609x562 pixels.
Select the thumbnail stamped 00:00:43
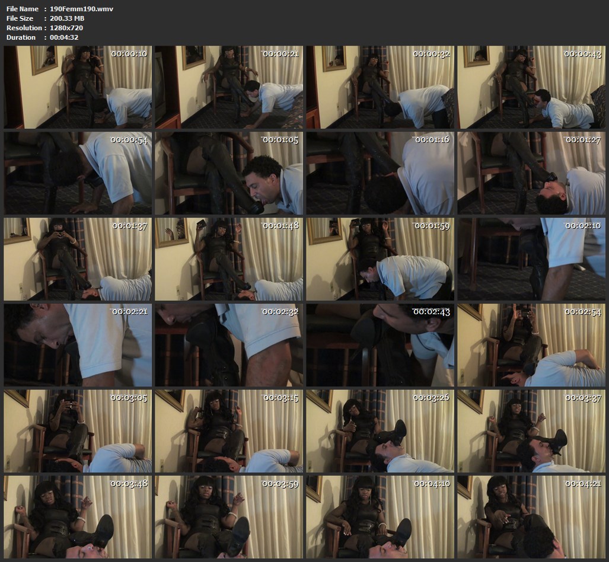pyautogui.click(x=531, y=87)
